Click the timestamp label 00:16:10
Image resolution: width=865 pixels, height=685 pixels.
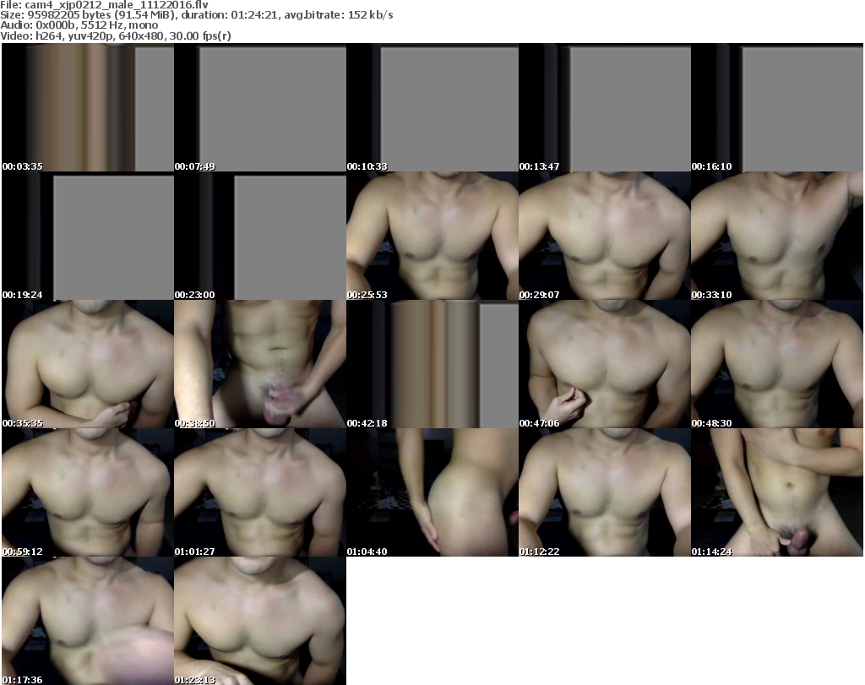click(711, 166)
